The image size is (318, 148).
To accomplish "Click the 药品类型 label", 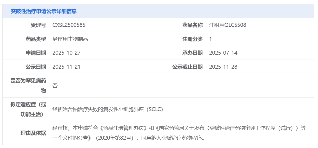I will pyautogui.click(x=36, y=39).
